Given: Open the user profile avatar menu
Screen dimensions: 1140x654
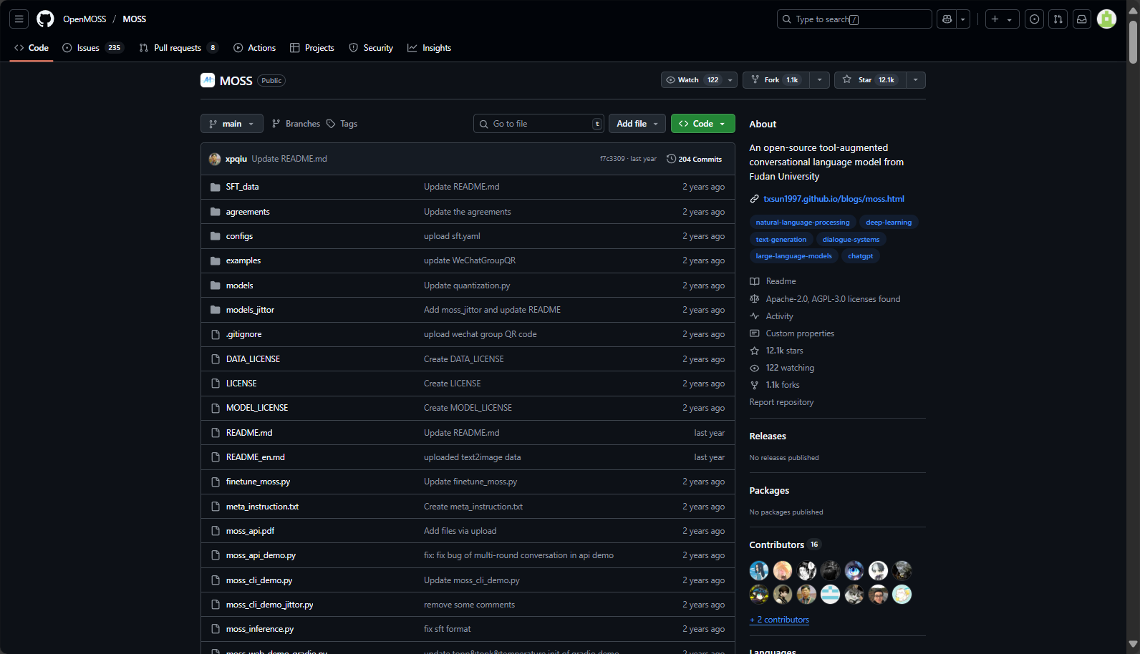Looking at the screenshot, I should click(1106, 19).
